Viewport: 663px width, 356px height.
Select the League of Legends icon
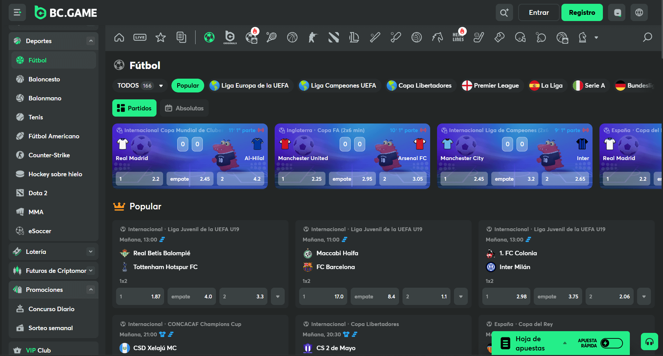click(354, 37)
